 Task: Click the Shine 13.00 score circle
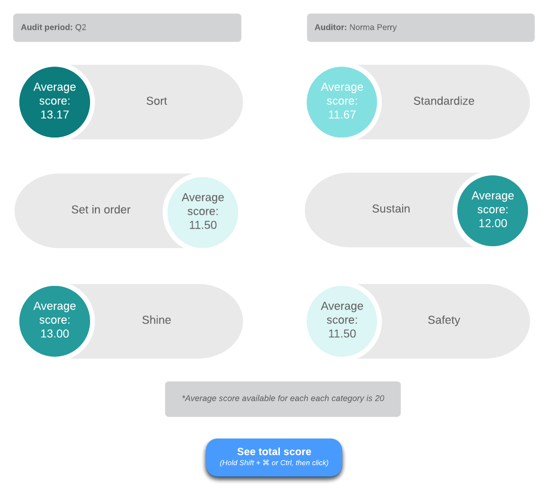coord(55,321)
